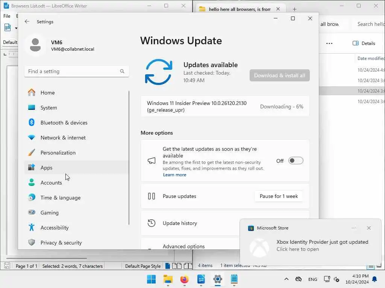Close the File Explorer folder tab
Viewport: 385px width, 288px height.
278,9
